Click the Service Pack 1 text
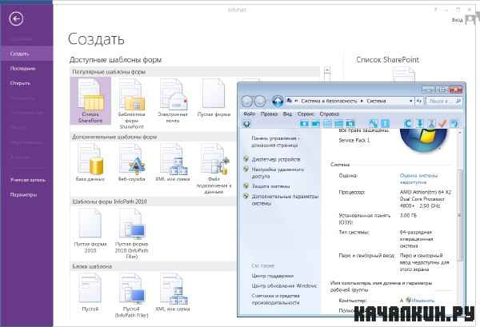Viewport: 480px width, 327px height. click(354, 141)
